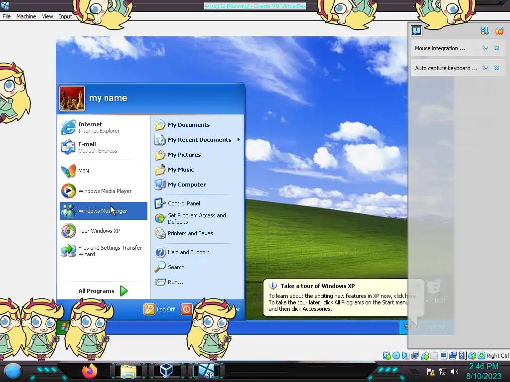
Task: Open My Computer
Action: pos(198,185)
